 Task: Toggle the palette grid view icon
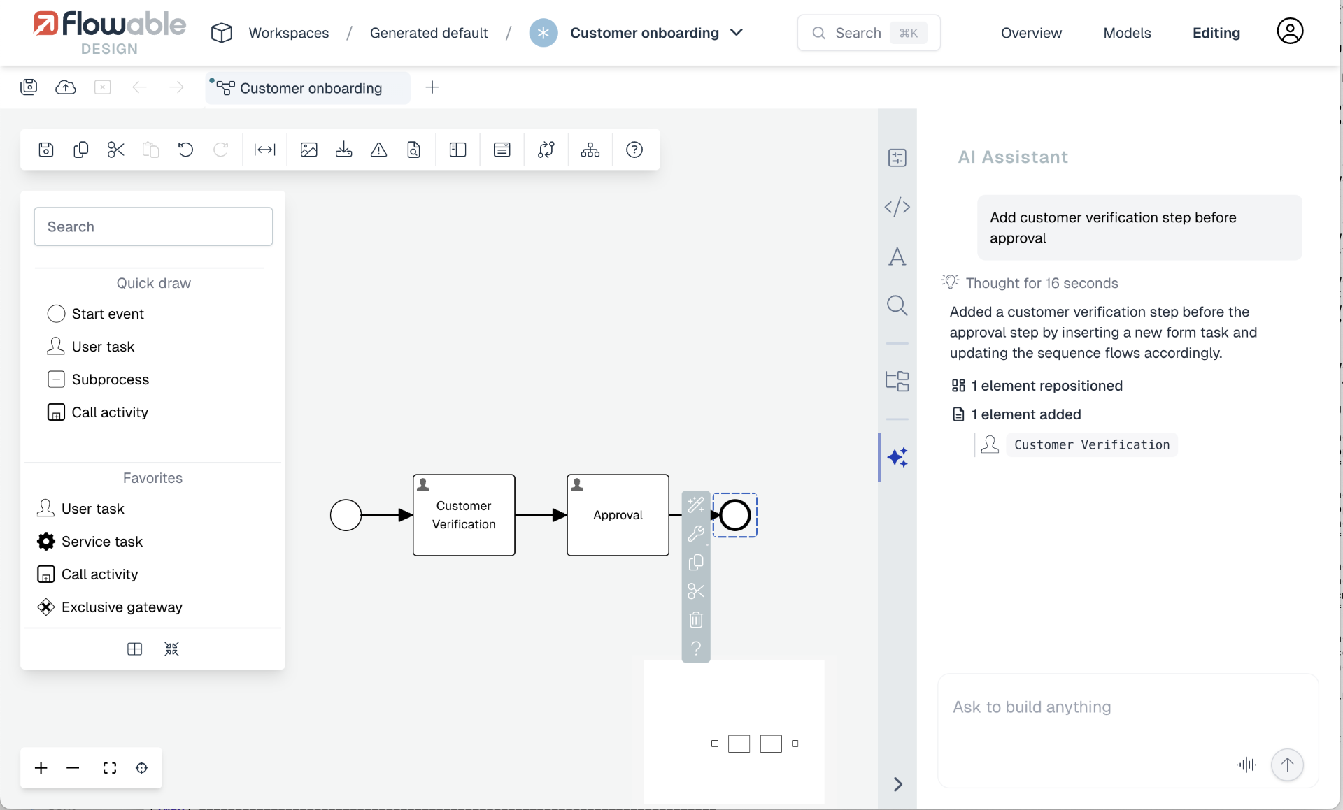pyautogui.click(x=135, y=649)
